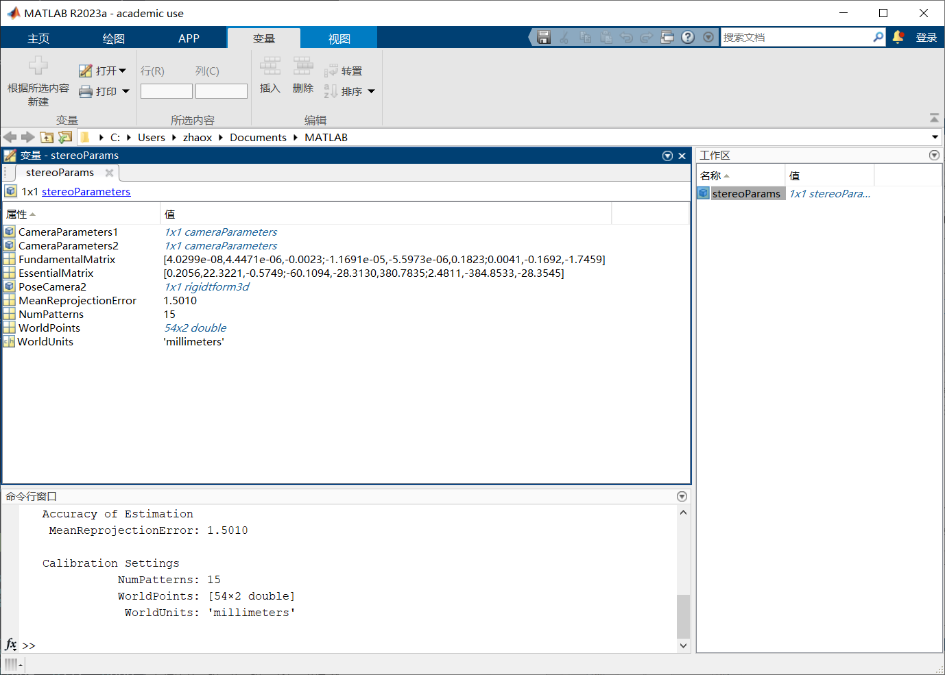Sort workspace by 名称 column header

(x=741, y=175)
